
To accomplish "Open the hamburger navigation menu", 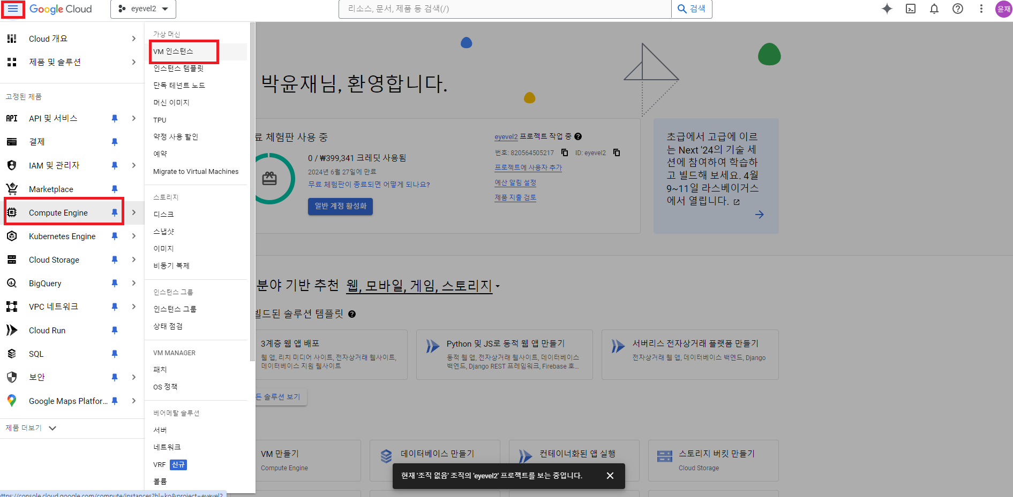I will (13, 9).
